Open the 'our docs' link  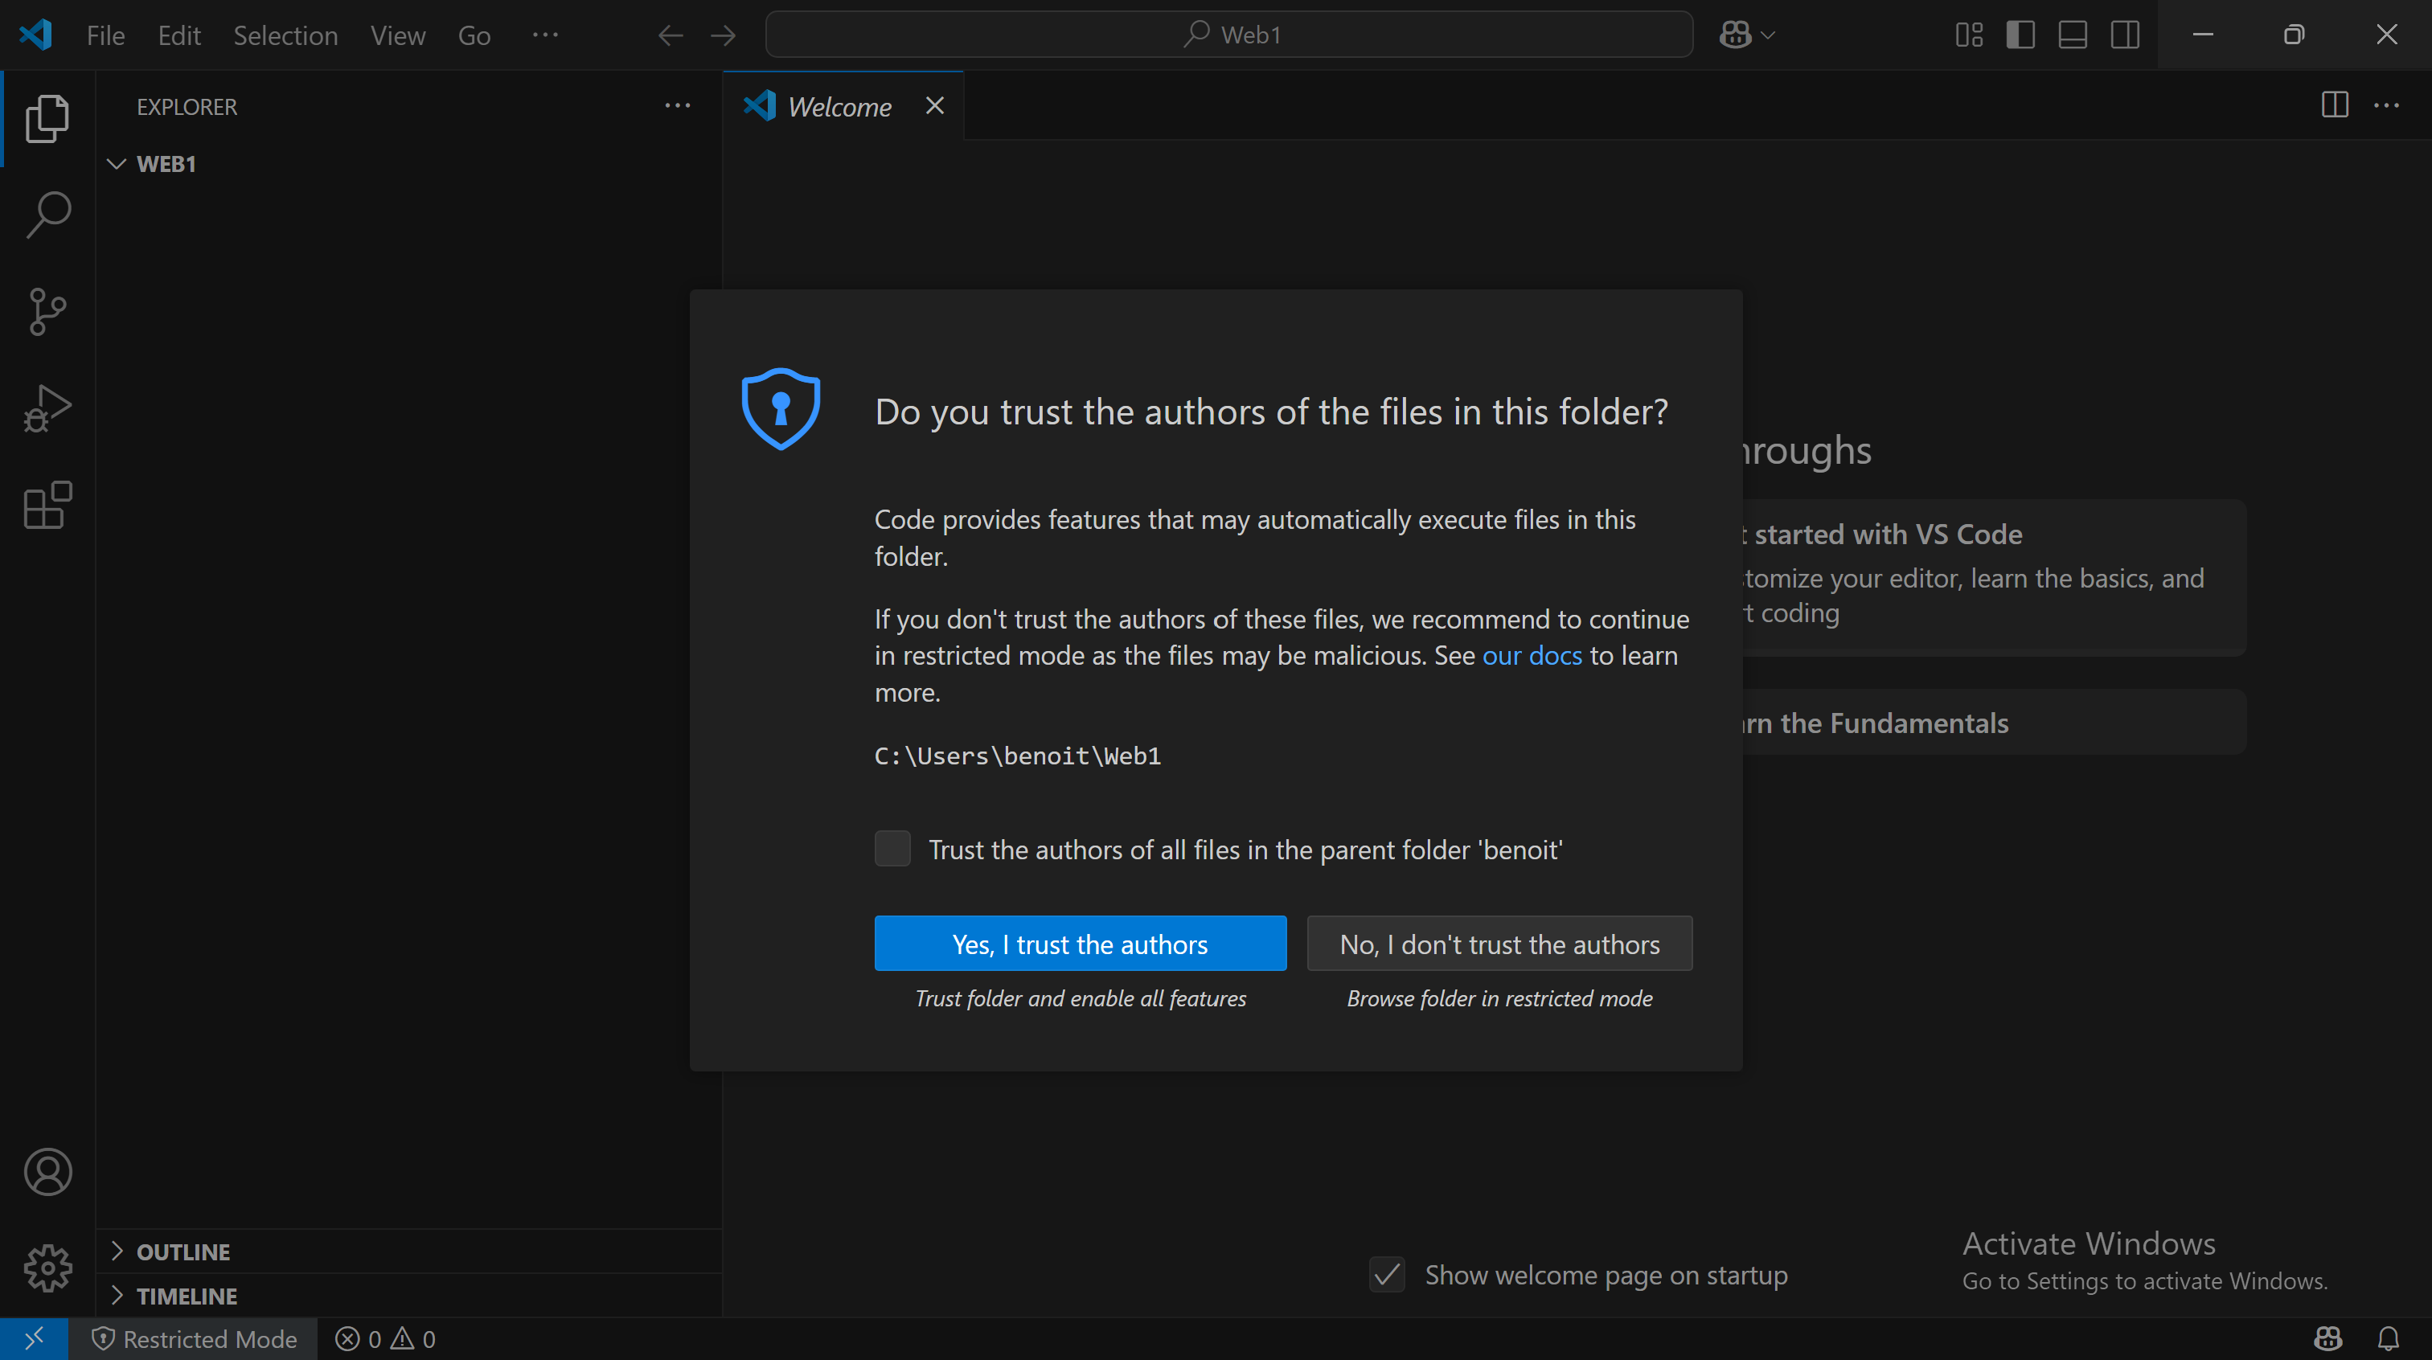1532,655
